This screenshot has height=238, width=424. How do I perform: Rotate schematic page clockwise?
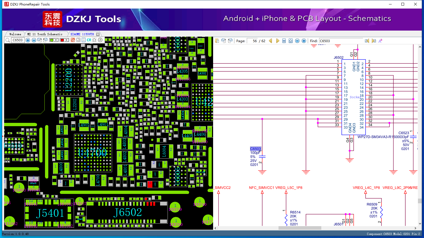click(x=224, y=41)
